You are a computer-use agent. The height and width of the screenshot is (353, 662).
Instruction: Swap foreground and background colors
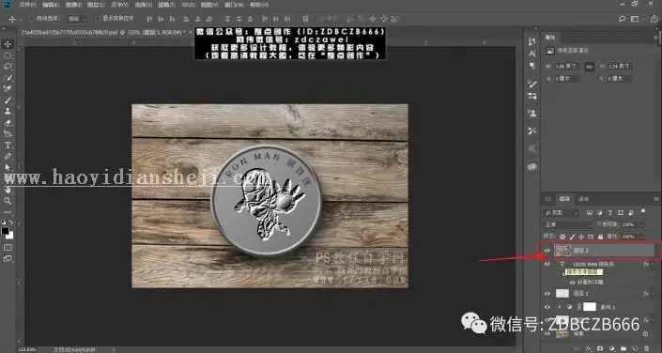coord(11,223)
